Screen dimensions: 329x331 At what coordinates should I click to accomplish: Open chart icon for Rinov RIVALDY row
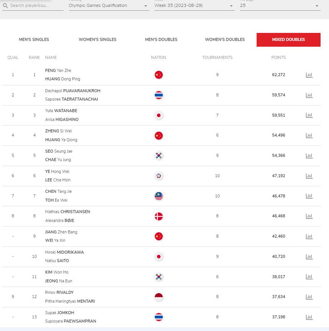tap(309, 297)
